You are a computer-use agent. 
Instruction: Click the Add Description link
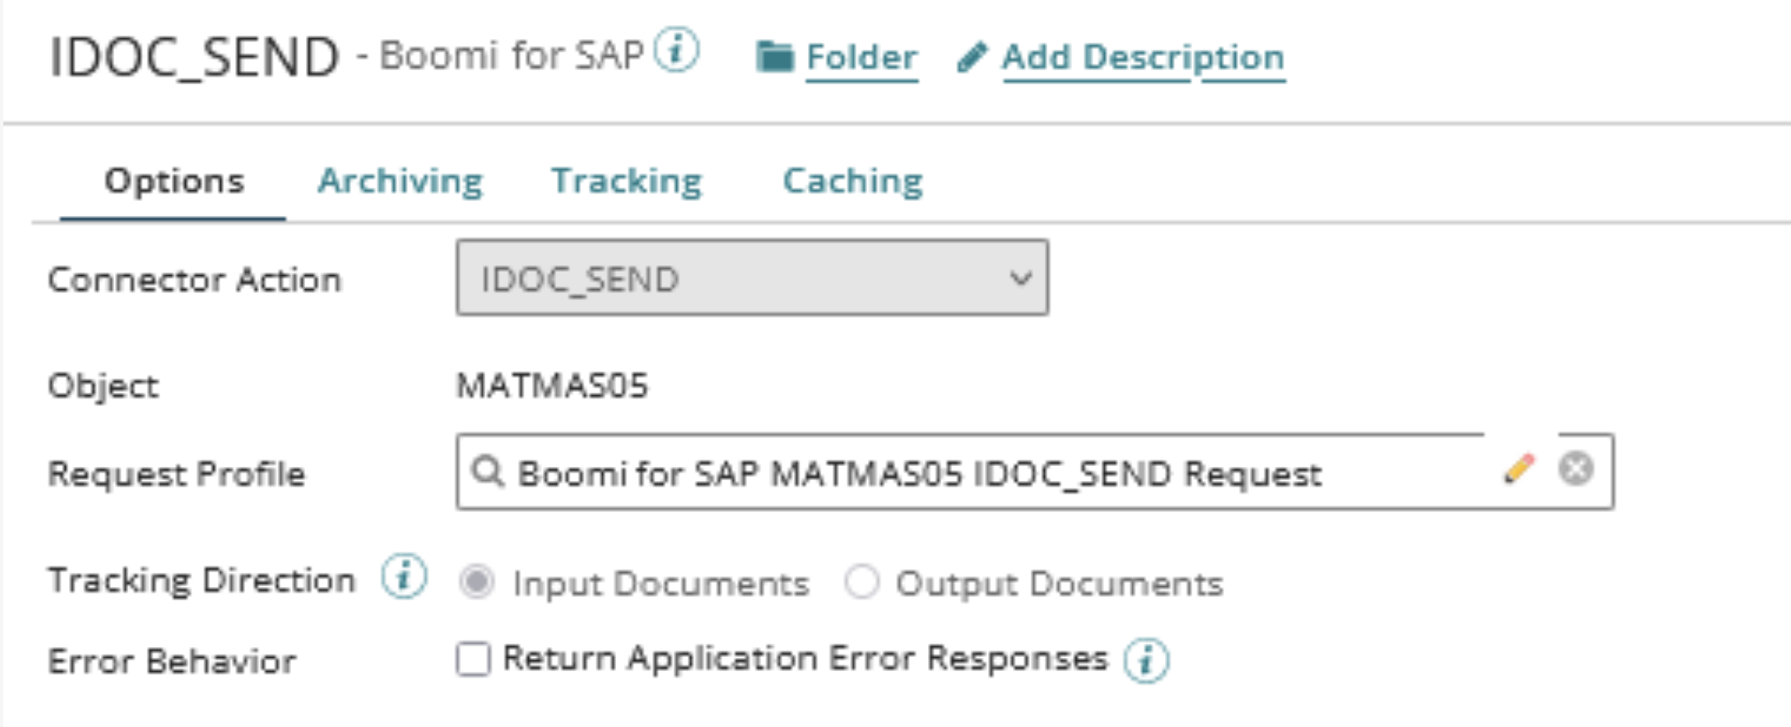(1142, 58)
